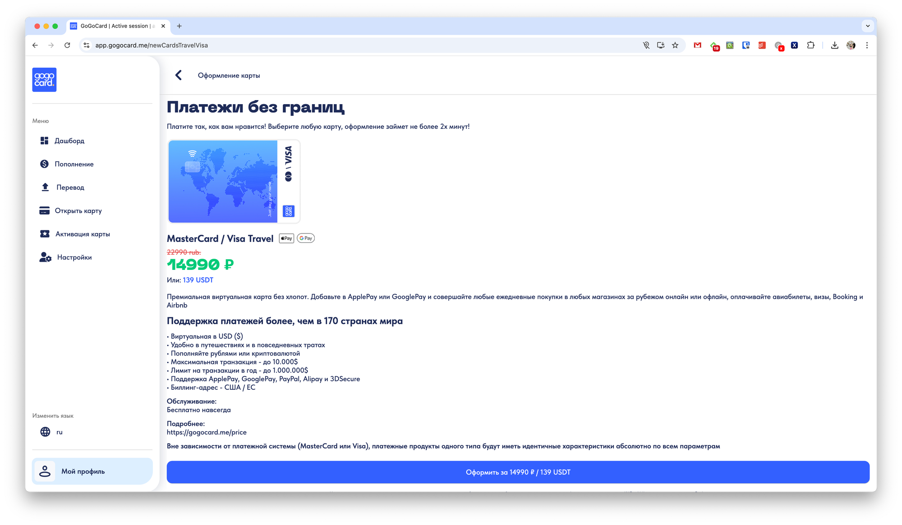
Task: Open Мой профиль button
Action: coord(92,471)
